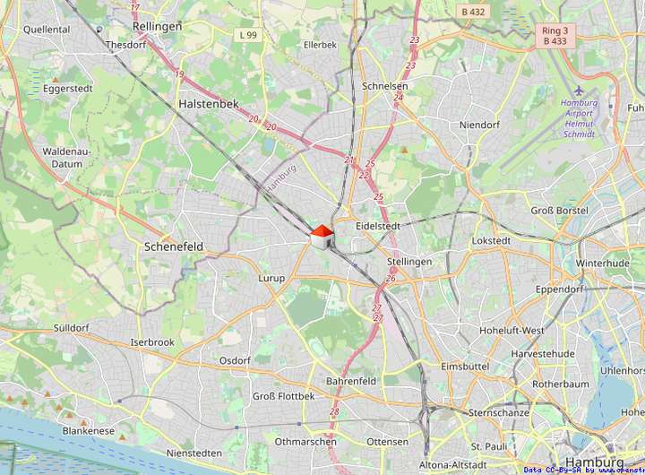Click the motorway junction number 26
Screen dimensions: 645x475
391,279
